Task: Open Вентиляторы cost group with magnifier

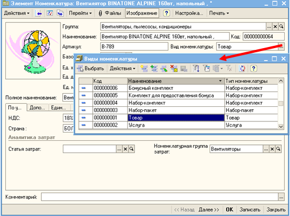Action: 278,149
